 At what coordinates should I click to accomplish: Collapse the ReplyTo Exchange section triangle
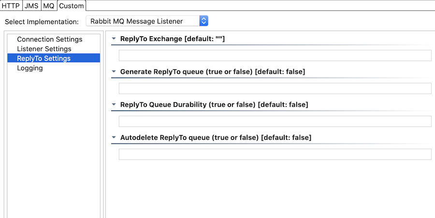pos(114,39)
